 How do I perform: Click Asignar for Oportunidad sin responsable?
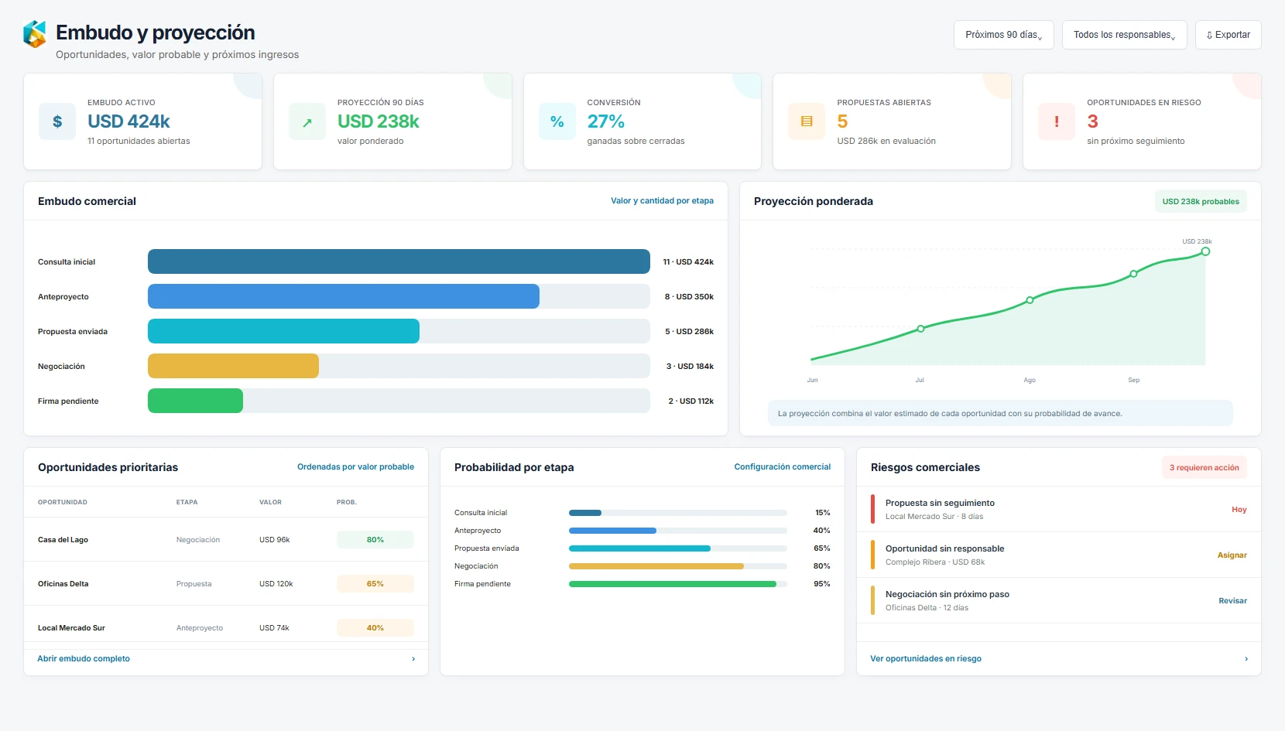tap(1232, 555)
